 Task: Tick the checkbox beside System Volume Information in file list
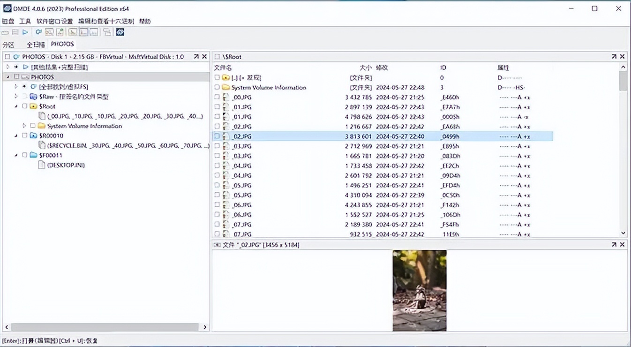[x=217, y=87]
